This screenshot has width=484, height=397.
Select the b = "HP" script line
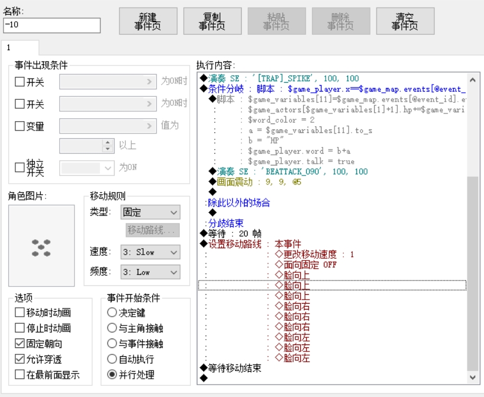[x=332, y=141]
